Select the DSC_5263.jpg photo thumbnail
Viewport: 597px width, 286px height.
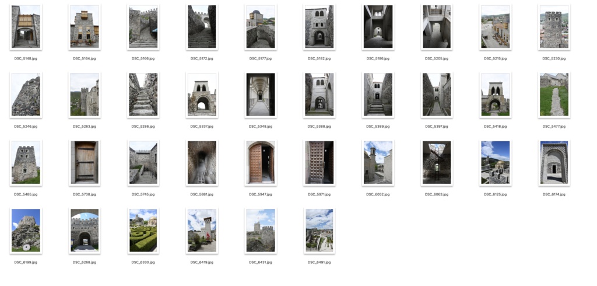coord(85,95)
